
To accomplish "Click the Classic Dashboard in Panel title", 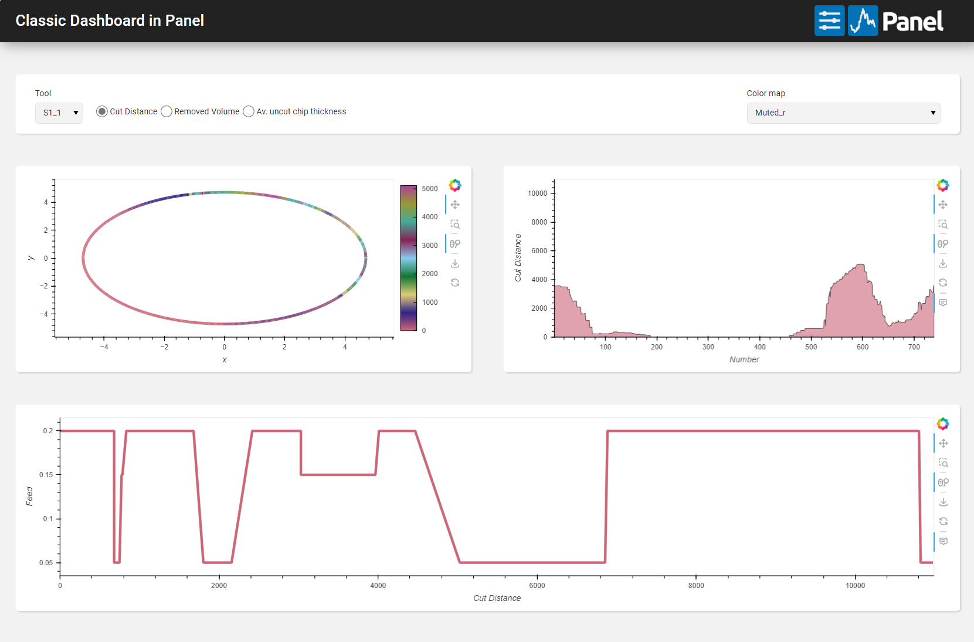I will [110, 21].
